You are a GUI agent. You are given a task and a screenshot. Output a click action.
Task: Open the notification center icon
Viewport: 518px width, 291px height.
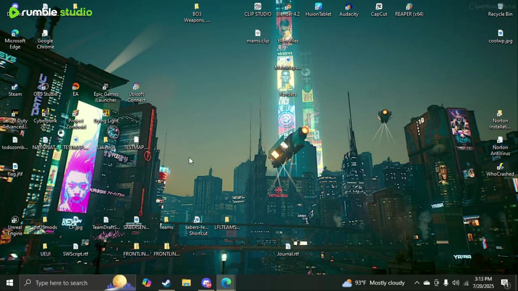tap(505, 283)
